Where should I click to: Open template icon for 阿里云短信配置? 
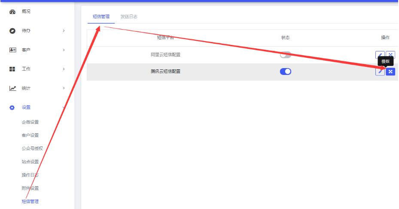click(x=390, y=54)
